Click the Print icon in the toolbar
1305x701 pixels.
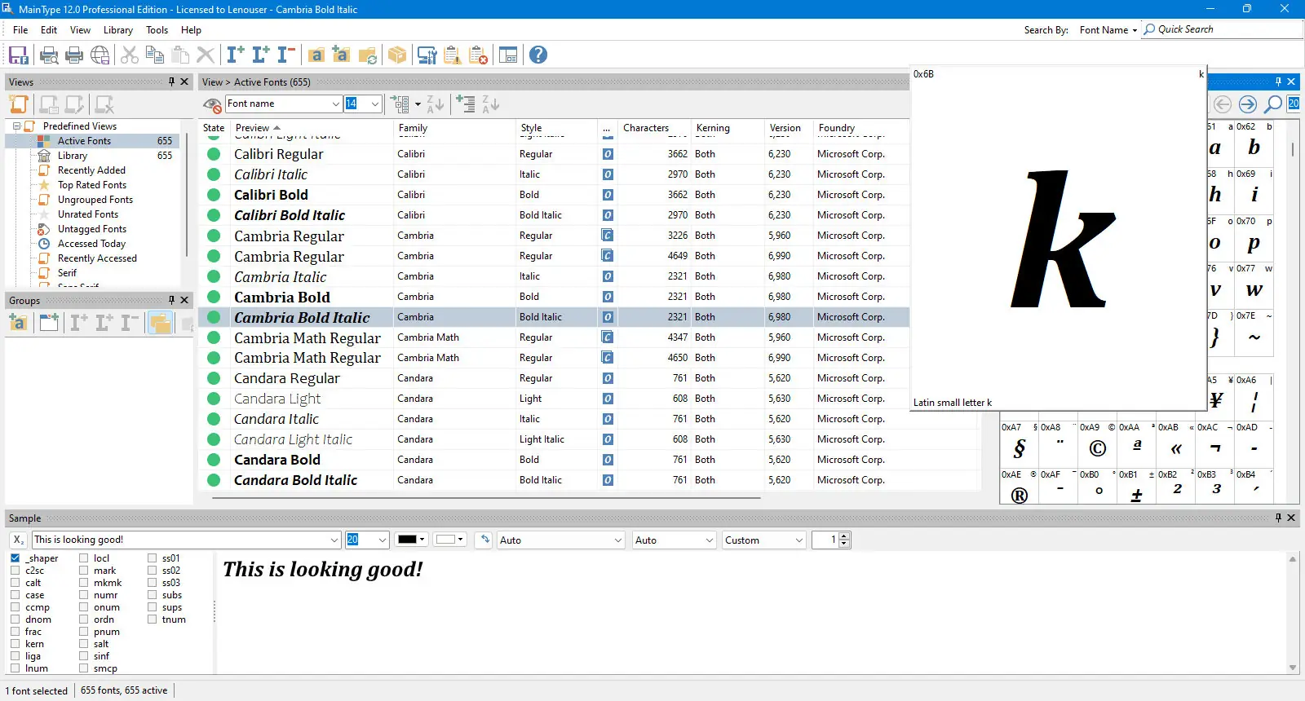click(x=74, y=55)
